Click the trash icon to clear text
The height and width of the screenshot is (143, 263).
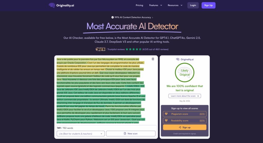point(153,59)
